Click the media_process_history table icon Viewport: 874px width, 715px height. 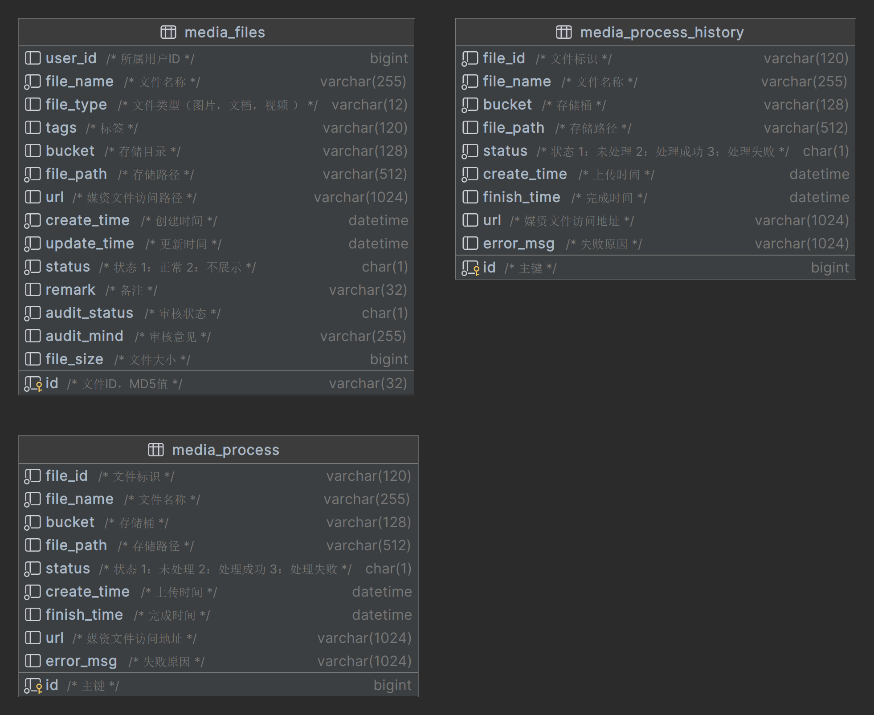[564, 32]
